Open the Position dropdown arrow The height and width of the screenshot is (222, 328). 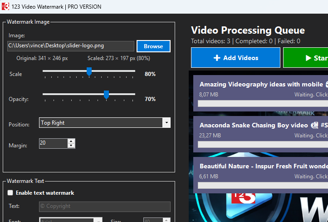166,123
